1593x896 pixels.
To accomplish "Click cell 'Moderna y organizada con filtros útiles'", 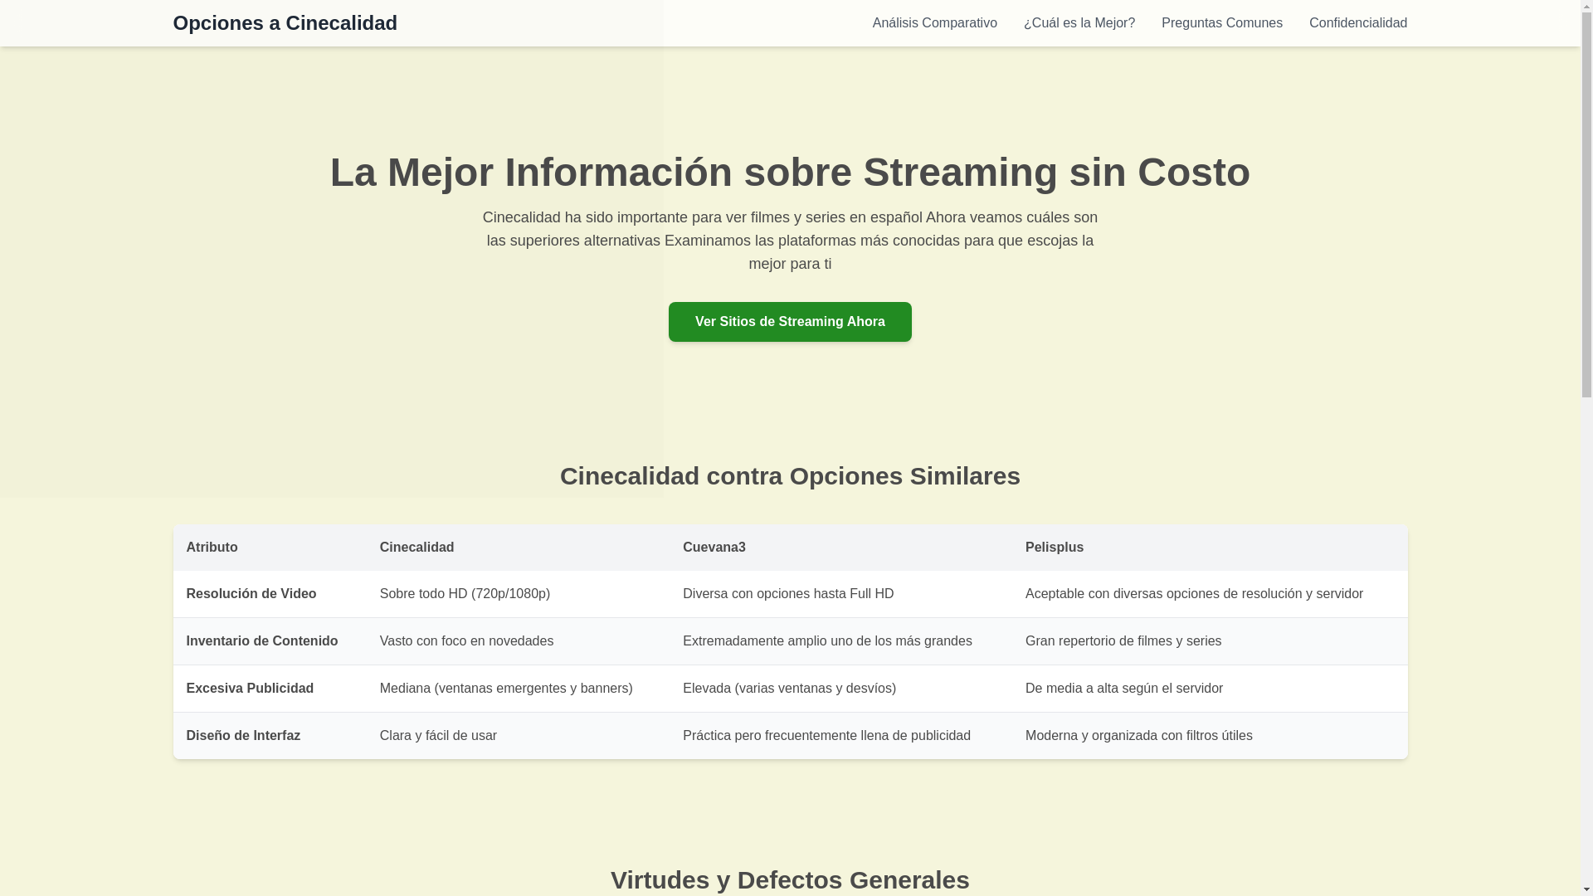I will pyautogui.click(x=1210, y=736).
